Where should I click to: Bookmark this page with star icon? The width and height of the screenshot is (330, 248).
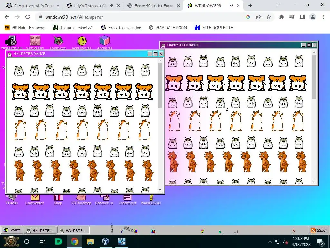tap(269, 17)
